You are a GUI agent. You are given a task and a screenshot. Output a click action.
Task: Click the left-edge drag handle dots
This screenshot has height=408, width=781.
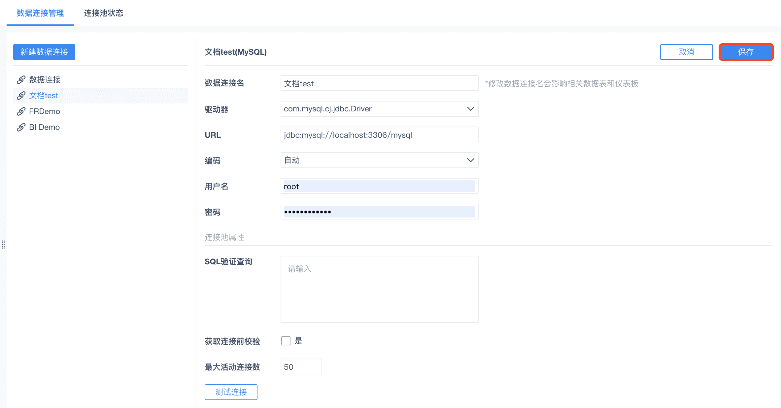(x=3, y=245)
